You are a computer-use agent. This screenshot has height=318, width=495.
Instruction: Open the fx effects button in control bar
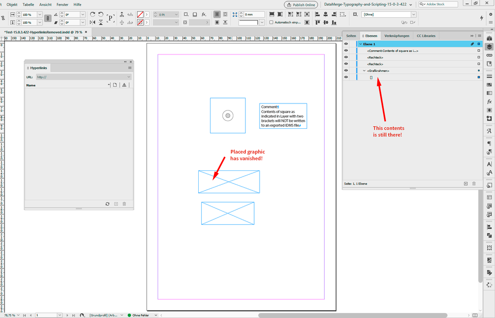click(204, 14)
